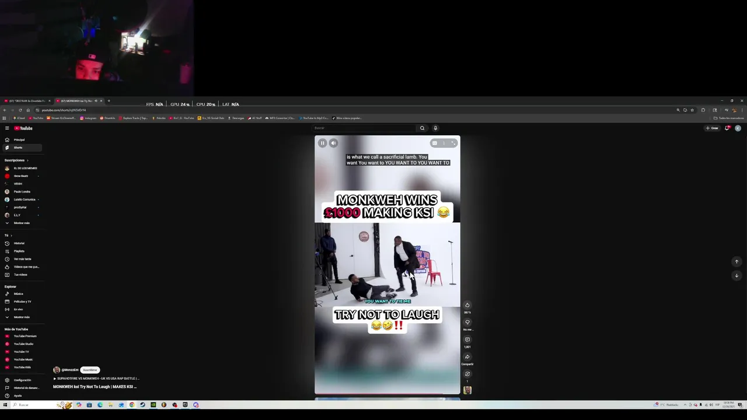Open the linked SUPAHOTFIRE VS MONKWEH video

(96, 379)
